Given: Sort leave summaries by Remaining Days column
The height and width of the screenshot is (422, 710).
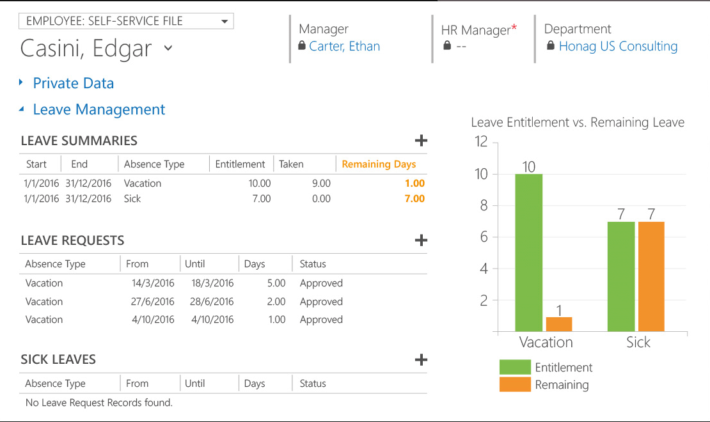Looking at the screenshot, I should 379,164.
